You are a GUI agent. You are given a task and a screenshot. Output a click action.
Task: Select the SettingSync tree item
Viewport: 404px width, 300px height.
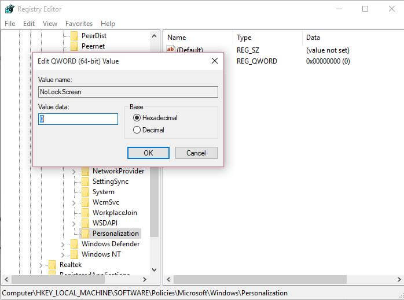click(111, 182)
